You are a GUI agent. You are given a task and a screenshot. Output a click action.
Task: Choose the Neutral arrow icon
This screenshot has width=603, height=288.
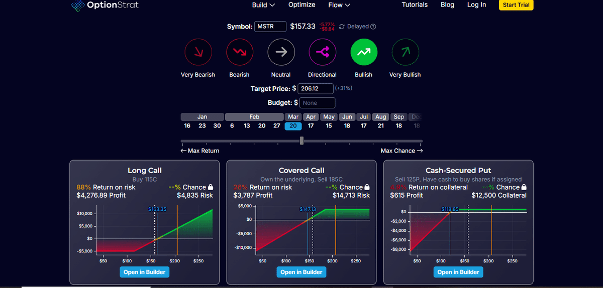click(281, 52)
